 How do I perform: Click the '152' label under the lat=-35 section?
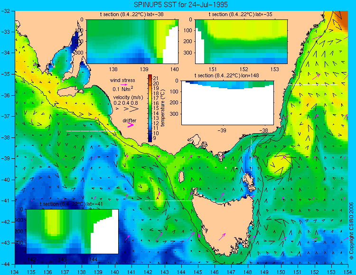point(244,69)
